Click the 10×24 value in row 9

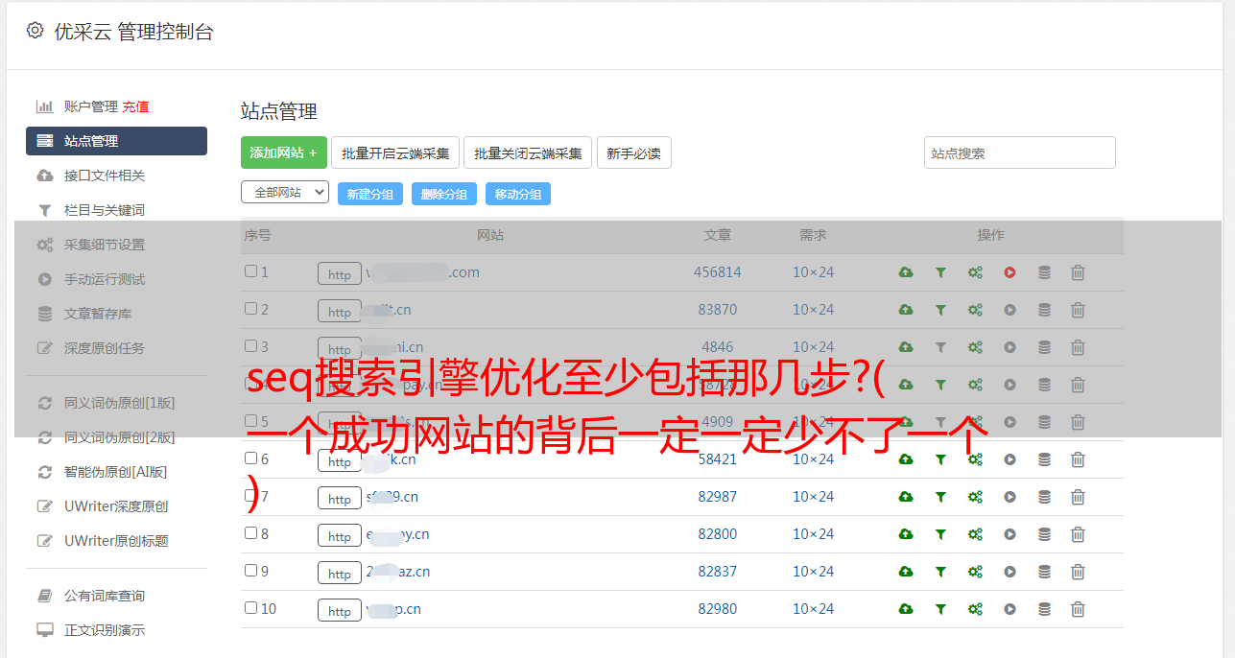point(814,572)
